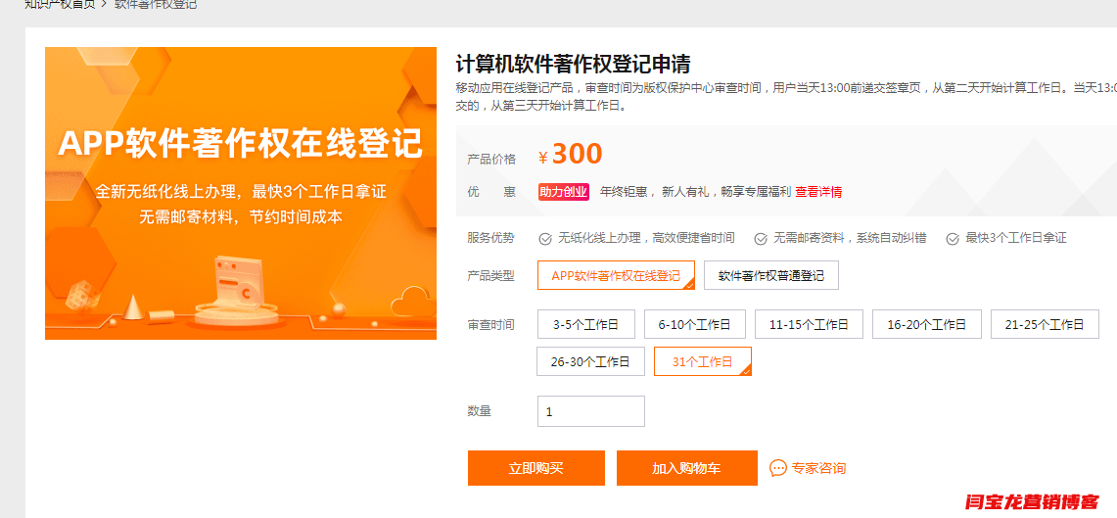Select the 31个工作日 review option
The height and width of the screenshot is (518, 1117).
click(702, 361)
